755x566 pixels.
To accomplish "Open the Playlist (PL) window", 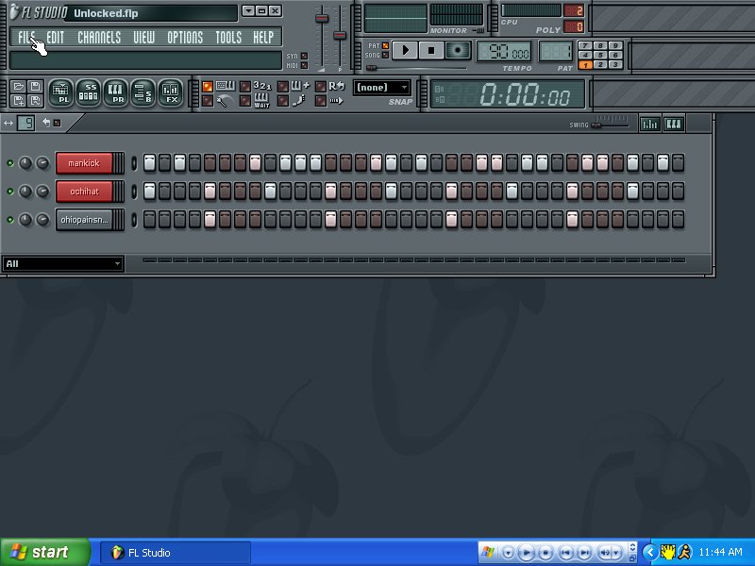I will (60, 92).
